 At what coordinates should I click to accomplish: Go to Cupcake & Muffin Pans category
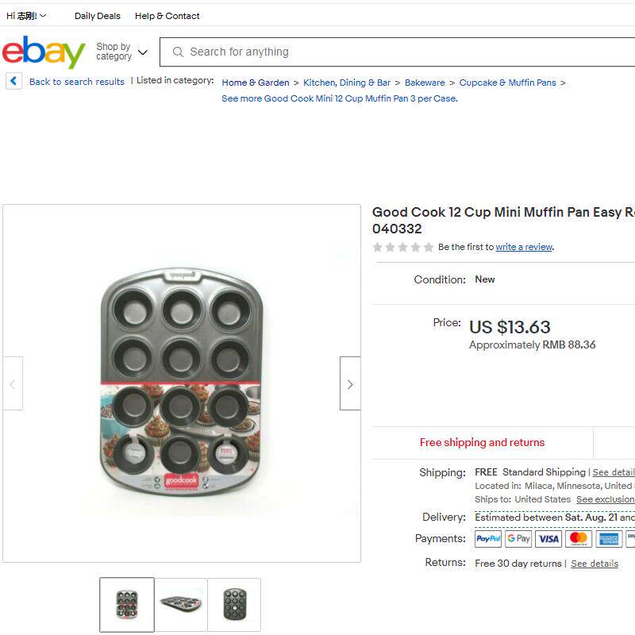(507, 83)
